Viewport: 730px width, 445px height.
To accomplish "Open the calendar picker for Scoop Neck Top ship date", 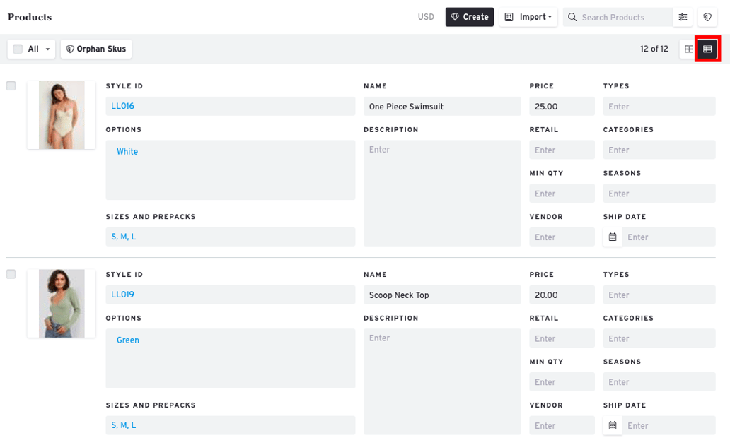I will click(x=613, y=425).
